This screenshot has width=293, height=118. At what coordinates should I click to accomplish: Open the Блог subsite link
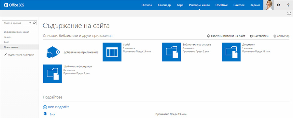coord(52,114)
